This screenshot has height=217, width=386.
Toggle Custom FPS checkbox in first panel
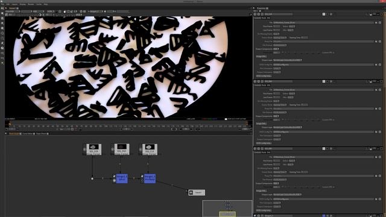click(333, 52)
